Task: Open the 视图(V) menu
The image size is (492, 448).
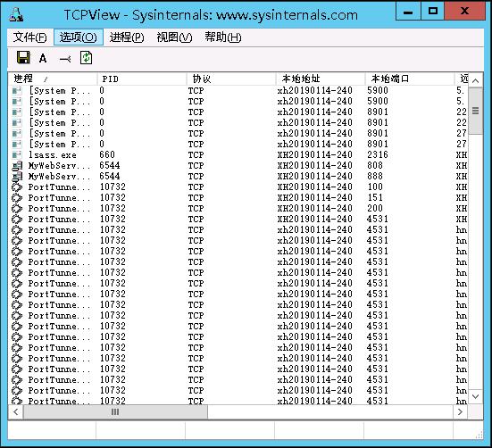Action: (174, 37)
